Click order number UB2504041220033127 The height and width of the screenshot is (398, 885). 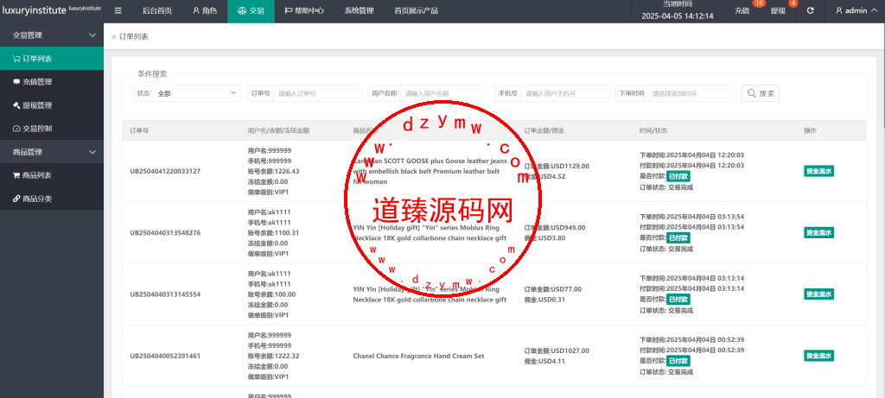(x=165, y=172)
